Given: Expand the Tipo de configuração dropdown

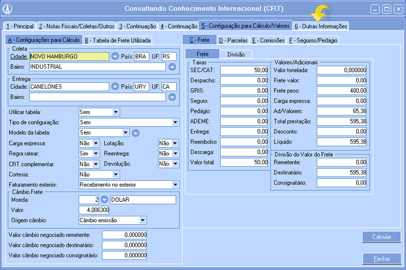Looking at the screenshot, I should point(175,123).
